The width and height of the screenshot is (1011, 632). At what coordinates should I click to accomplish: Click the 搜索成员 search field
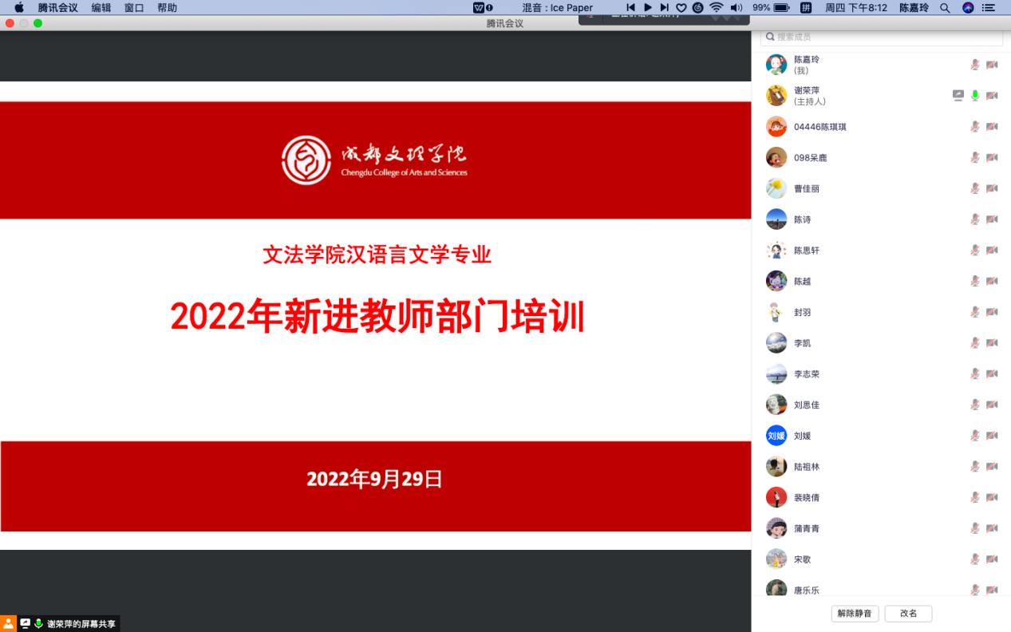click(x=882, y=37)
